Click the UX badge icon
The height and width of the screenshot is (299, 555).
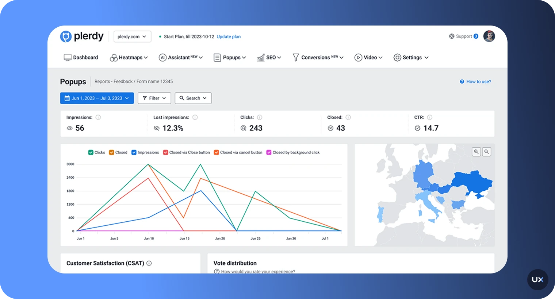click(x=537, y=280)
